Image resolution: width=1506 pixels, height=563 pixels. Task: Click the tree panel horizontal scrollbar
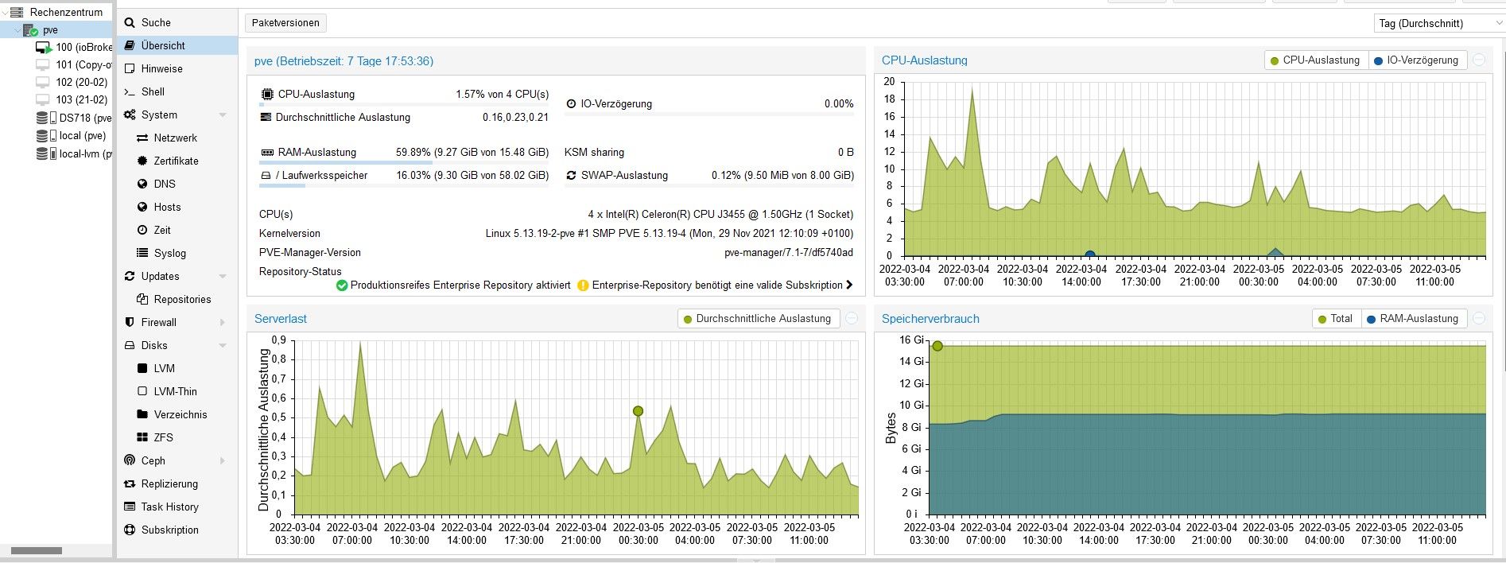(37, 550)
